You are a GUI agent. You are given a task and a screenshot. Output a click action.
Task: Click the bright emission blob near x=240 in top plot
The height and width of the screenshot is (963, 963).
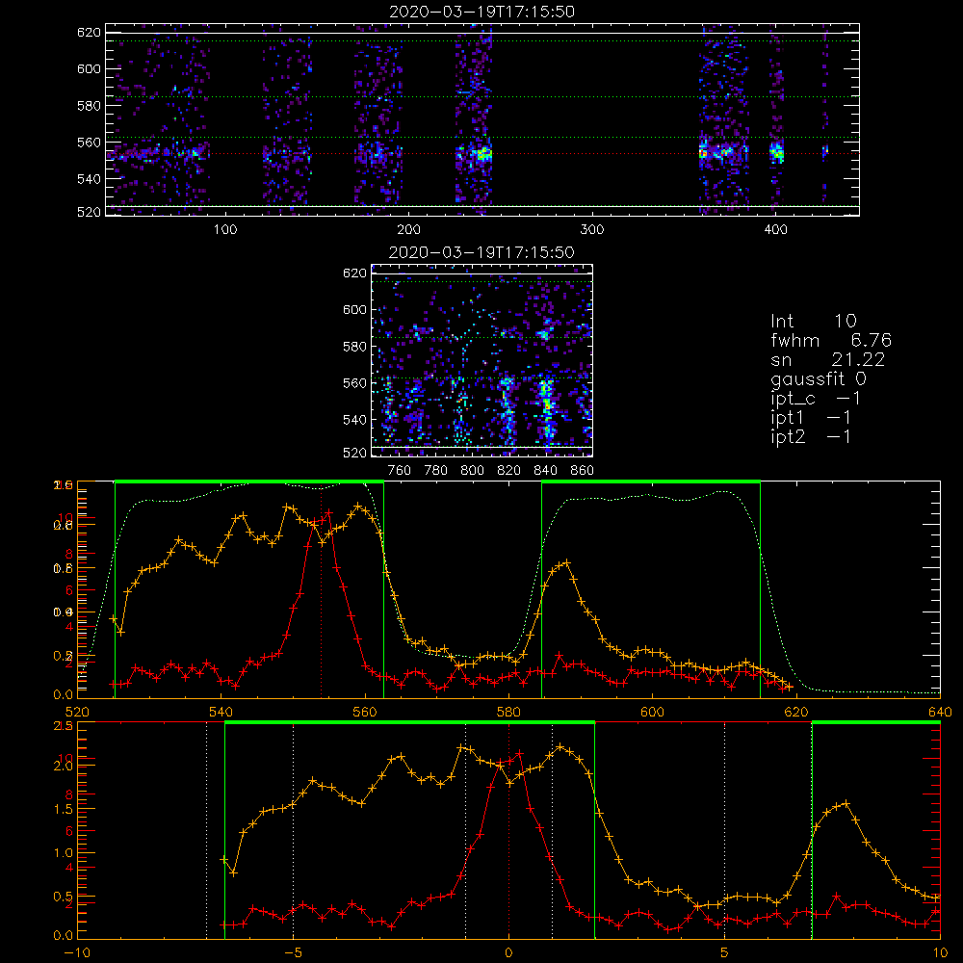pos(482,153)
